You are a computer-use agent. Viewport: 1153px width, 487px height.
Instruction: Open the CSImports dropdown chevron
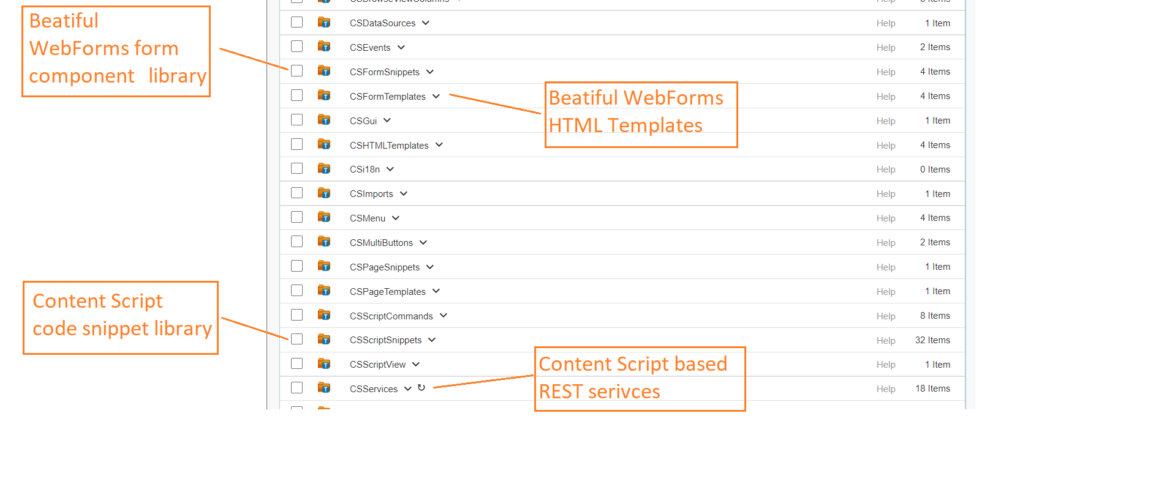(404, 193)
